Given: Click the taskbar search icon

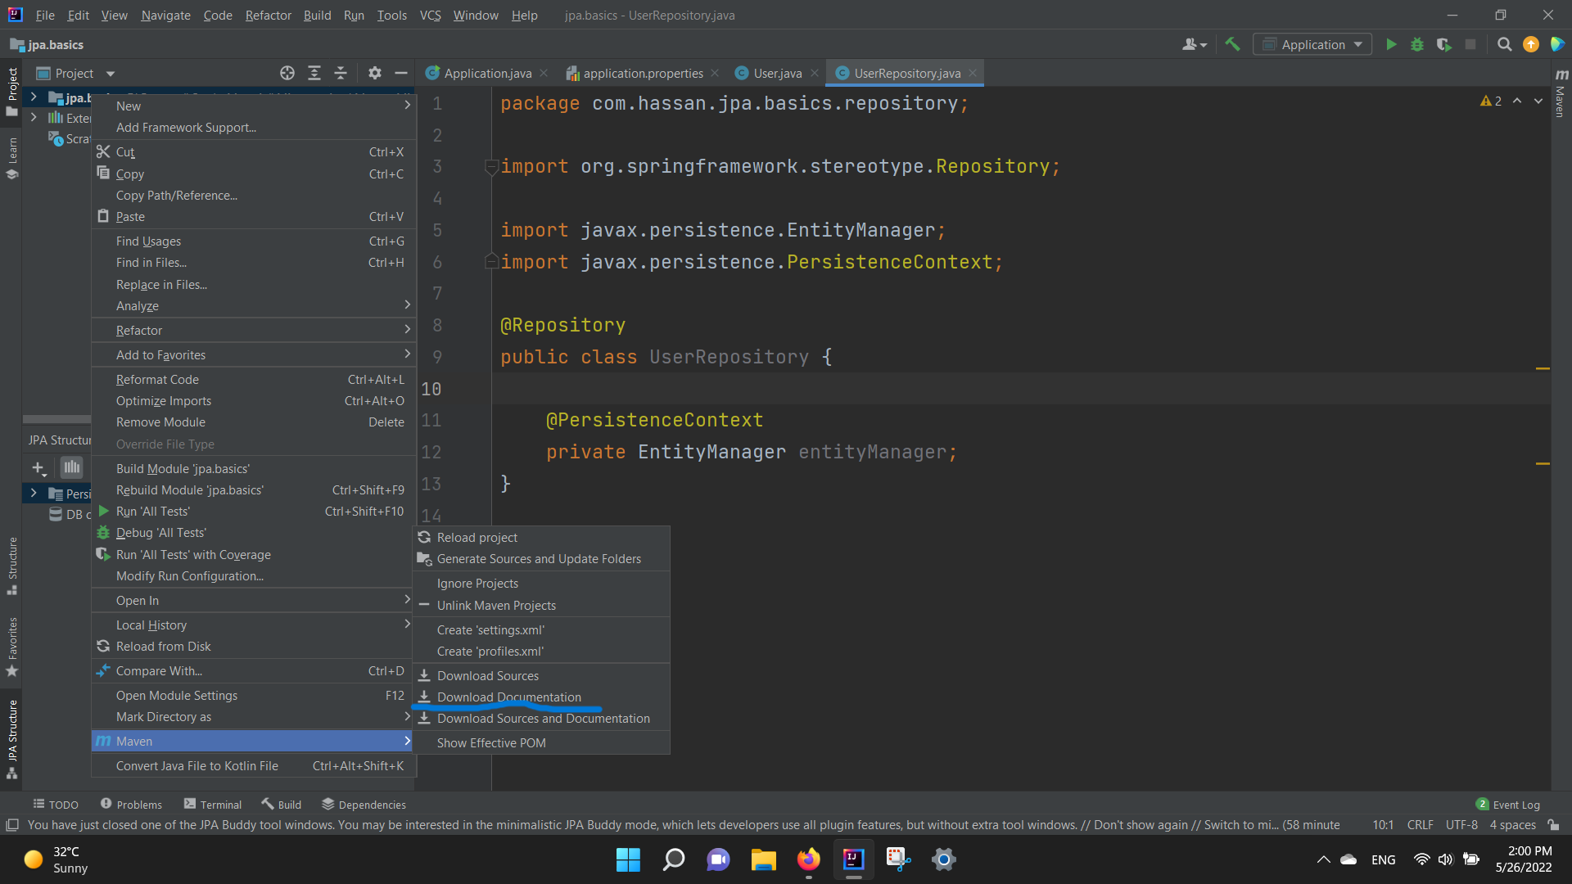Looking at the screenshot, I should coord(674,859).
